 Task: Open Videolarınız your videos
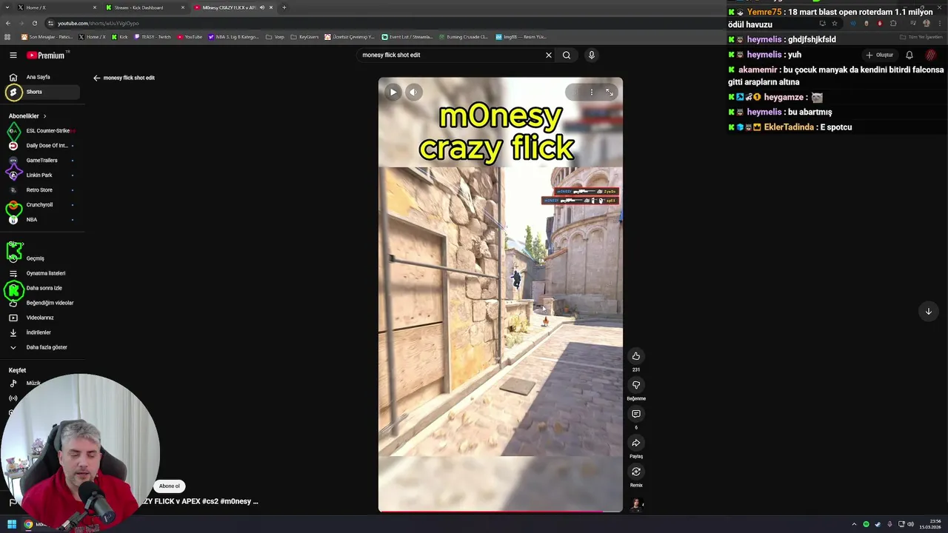coord(41,318)
